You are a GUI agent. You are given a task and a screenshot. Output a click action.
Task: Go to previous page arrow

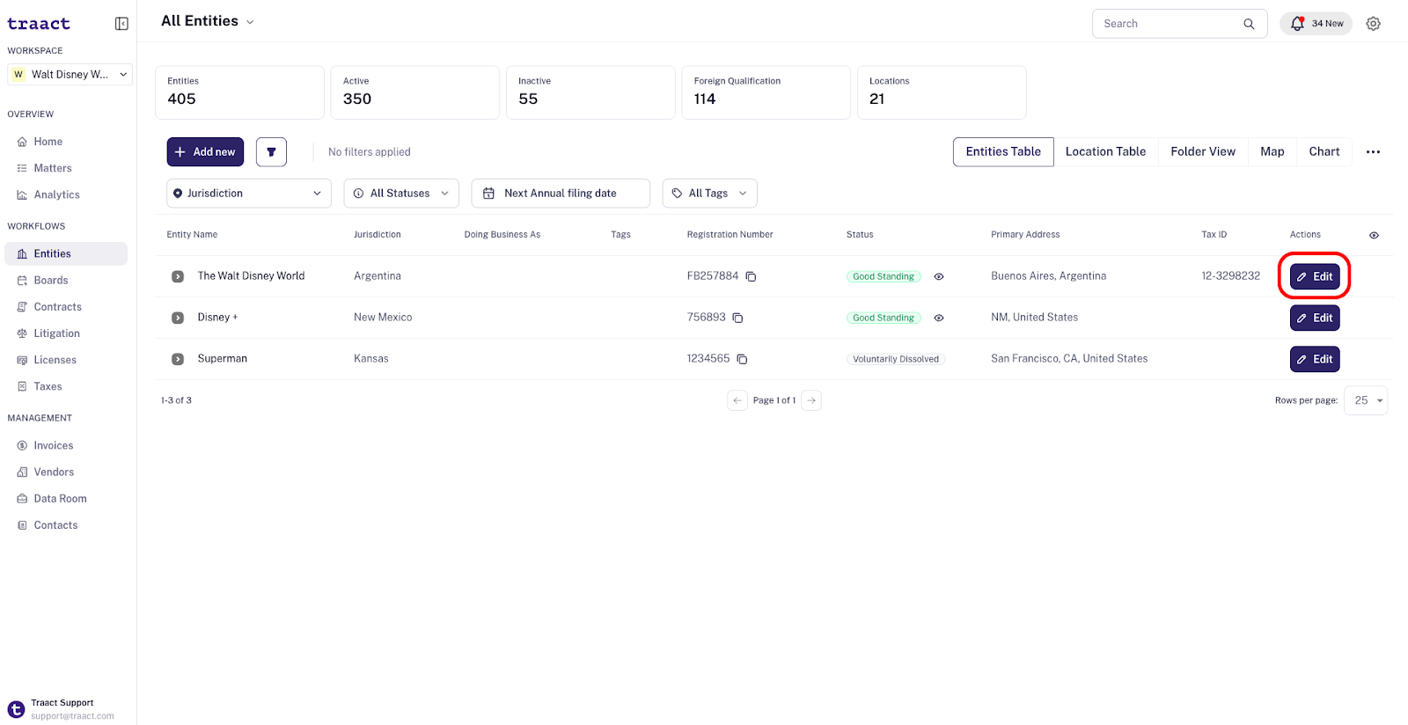[x=737, y=400]
